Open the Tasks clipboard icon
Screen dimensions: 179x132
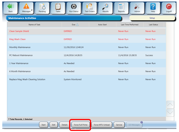point(58,7)
